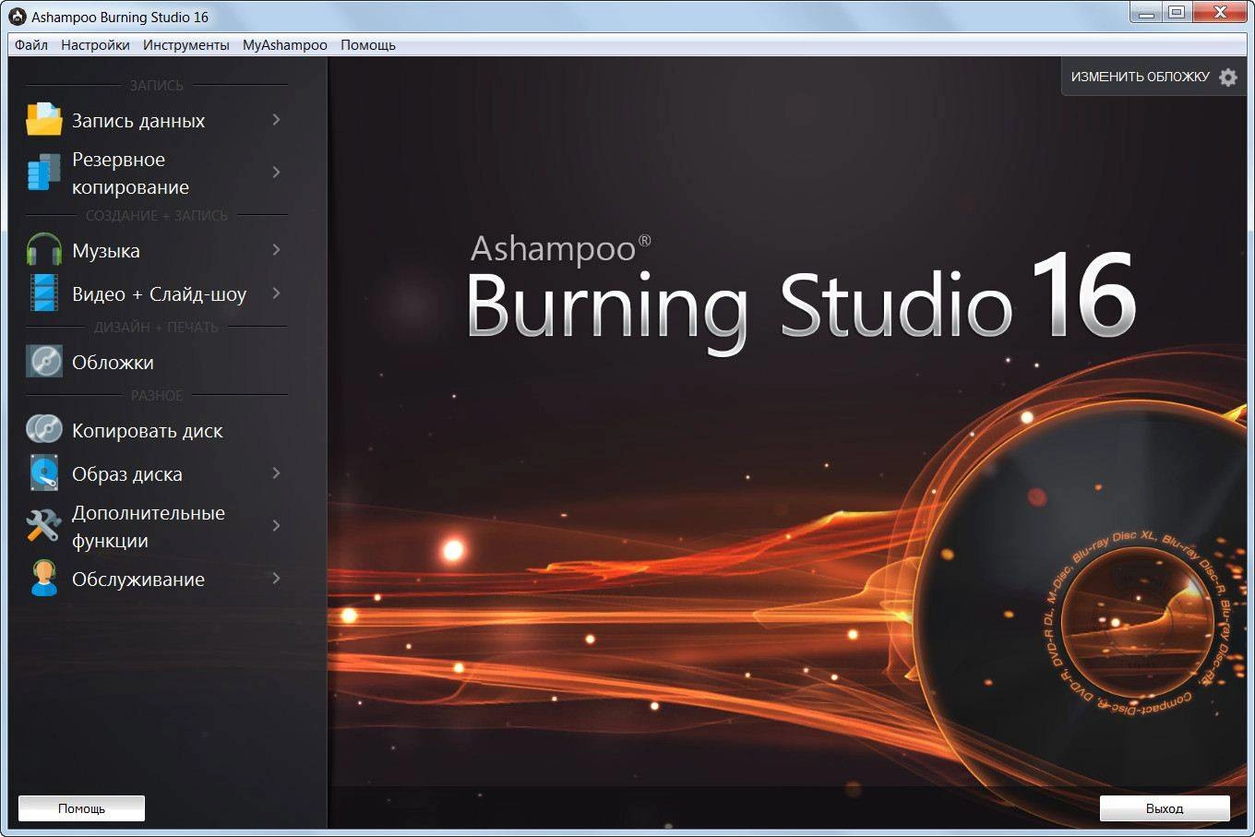Viewport: 1255px width, 837px height.
Task: Select the Обслуживание label
Action: coord(138,580)
